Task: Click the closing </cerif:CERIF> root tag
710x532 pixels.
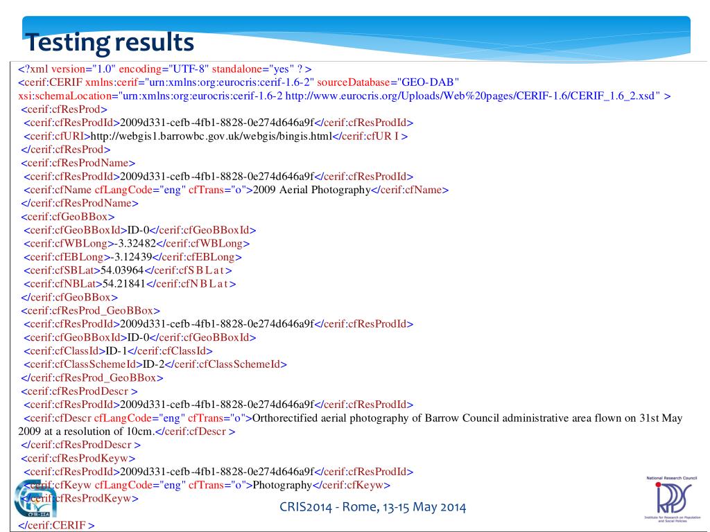Action: [x=56, y=525]
